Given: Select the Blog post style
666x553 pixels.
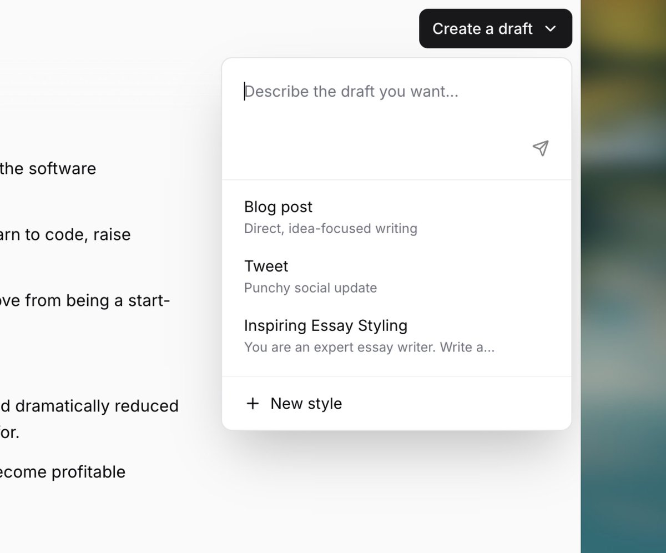Looking at the screenshot, I should point(278,207).
